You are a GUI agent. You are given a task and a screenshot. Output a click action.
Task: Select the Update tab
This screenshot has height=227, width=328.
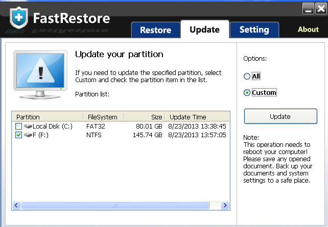pos(204,30)
